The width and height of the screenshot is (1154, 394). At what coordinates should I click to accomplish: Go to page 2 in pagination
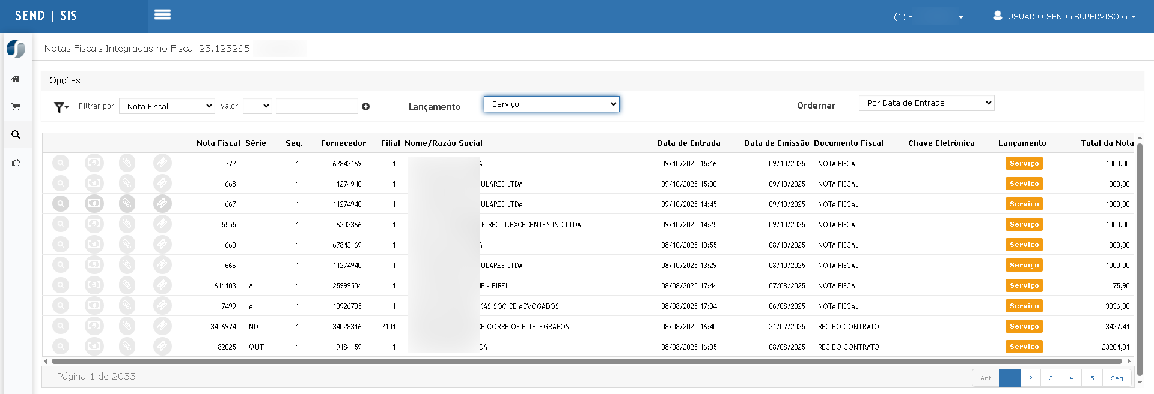(1030, 378)
